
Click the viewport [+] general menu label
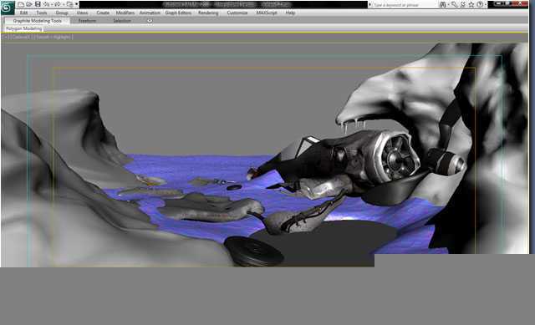6,37
